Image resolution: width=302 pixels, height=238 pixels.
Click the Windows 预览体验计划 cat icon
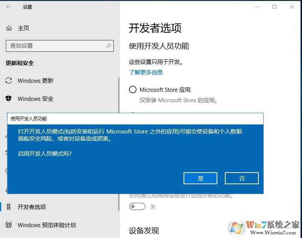9,225
